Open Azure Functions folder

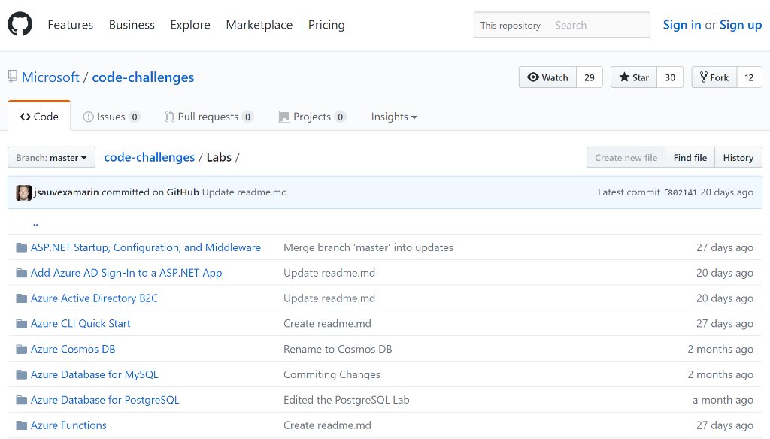(68, 425)
